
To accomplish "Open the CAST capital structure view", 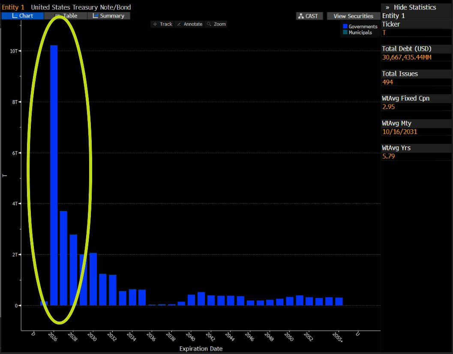I will 308,16.
